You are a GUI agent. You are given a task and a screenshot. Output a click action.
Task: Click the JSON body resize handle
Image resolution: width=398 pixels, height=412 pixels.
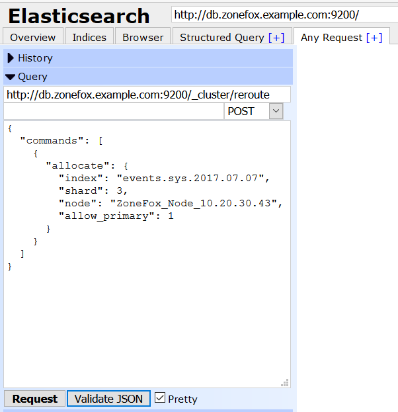point(285,382)
